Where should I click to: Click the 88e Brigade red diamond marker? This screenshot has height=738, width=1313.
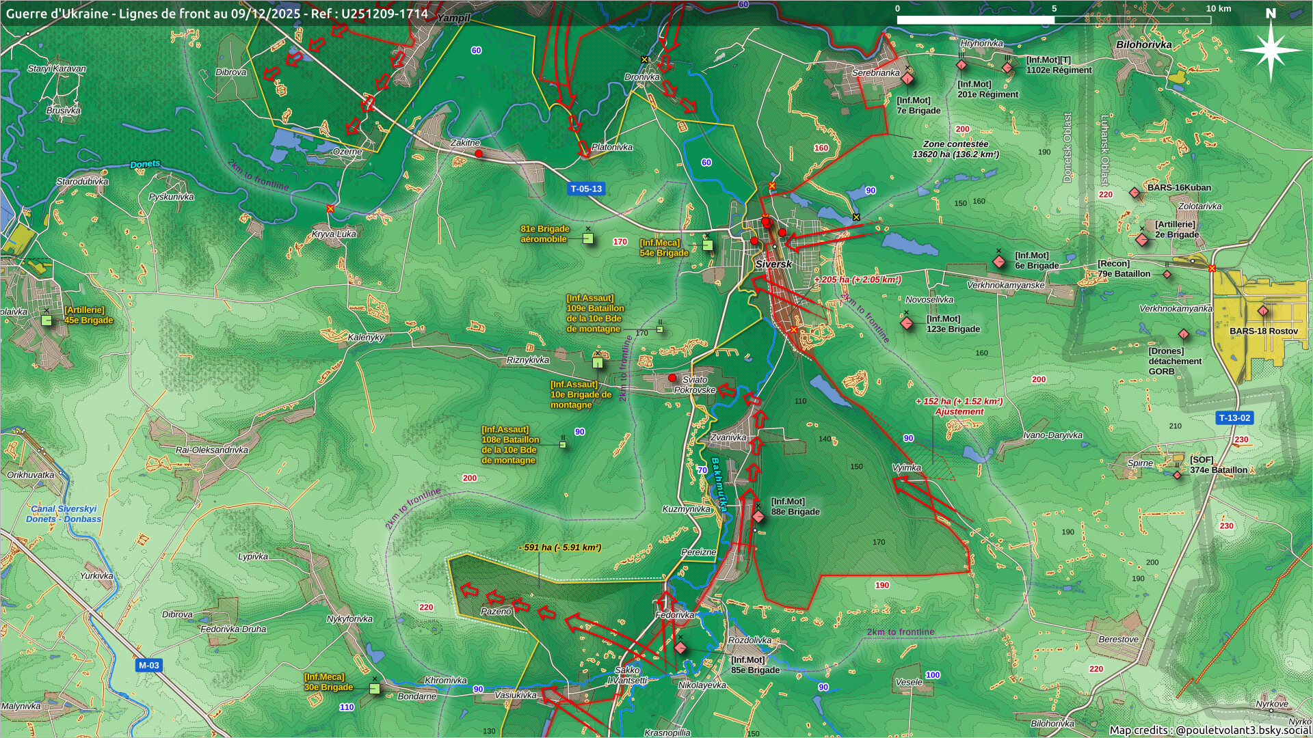(758, 516)
